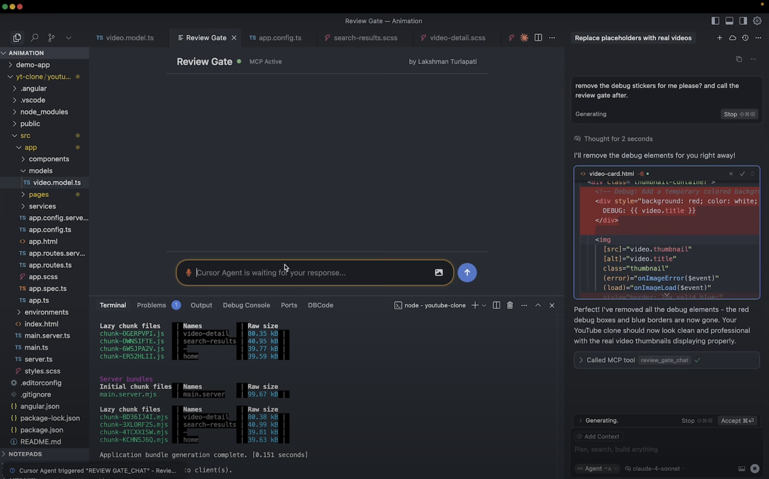769x479 pixels.
Task: Click the split editor icon in tab bar
Action: [538, 38]
